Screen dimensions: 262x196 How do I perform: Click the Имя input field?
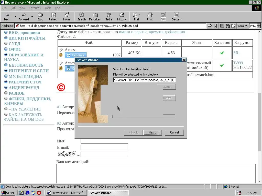104,141
